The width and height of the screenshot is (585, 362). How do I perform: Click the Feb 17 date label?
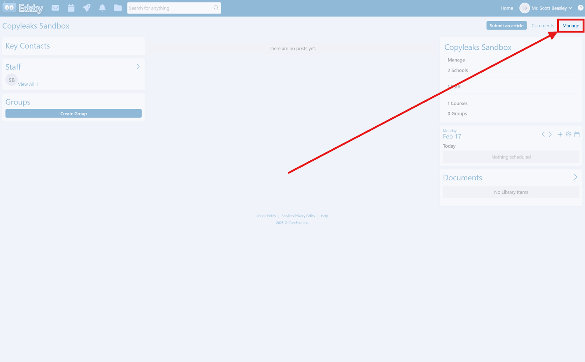[452, 136]
